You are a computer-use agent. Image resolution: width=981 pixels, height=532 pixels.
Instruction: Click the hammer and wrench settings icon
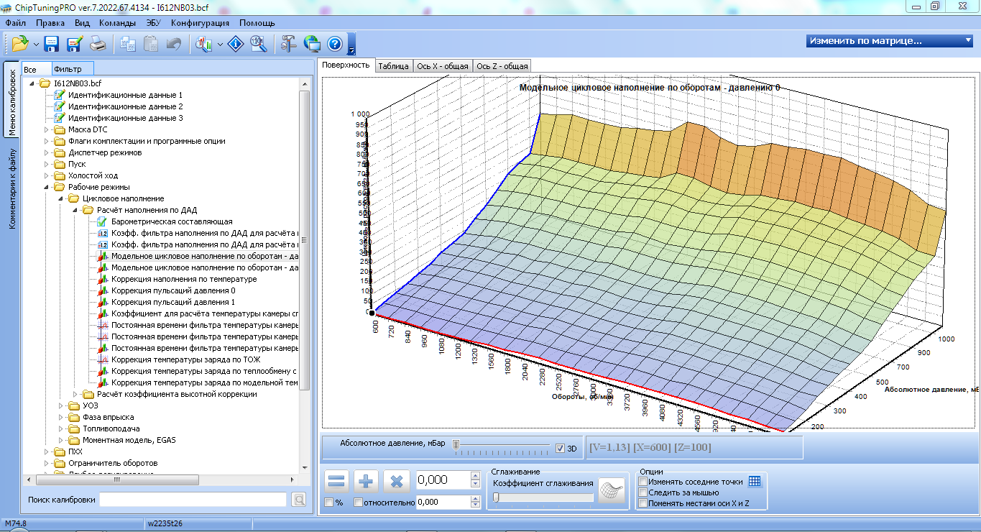coord(289,45)
